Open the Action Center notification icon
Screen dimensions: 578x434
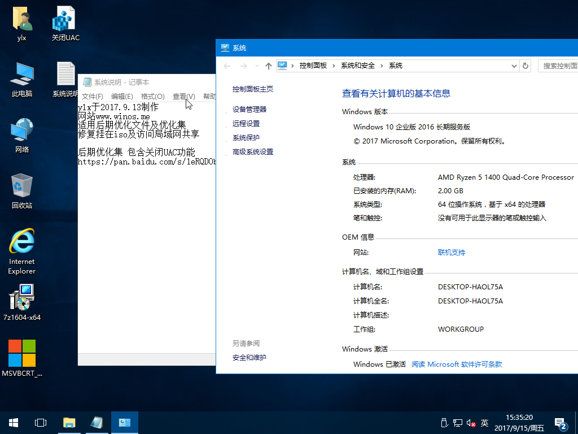coord(561,423)
